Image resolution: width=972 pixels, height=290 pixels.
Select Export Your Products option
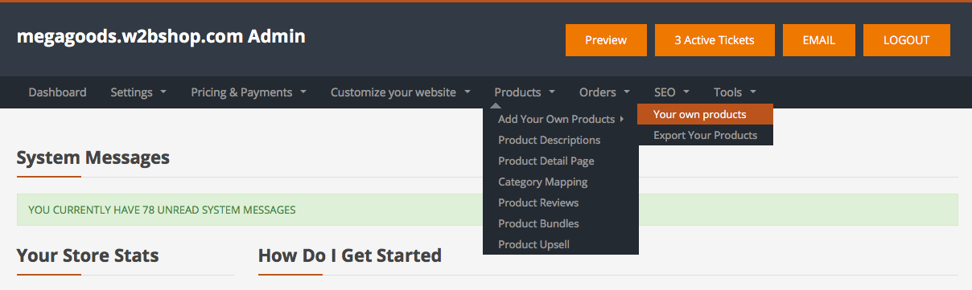point(705,135)
